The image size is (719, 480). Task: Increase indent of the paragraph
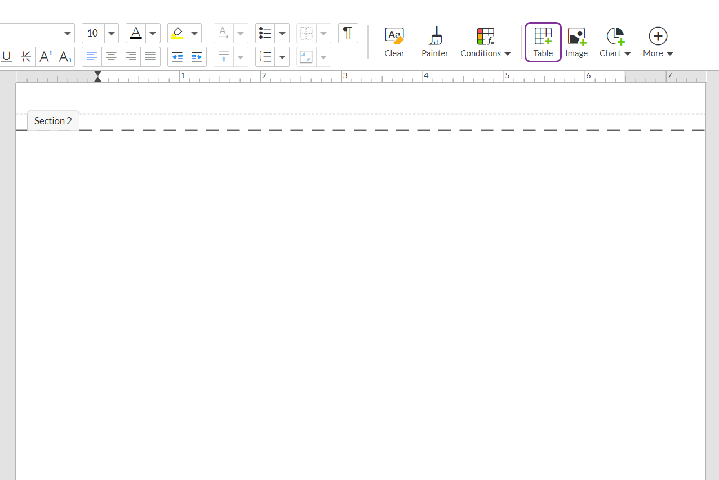(197, 57)
